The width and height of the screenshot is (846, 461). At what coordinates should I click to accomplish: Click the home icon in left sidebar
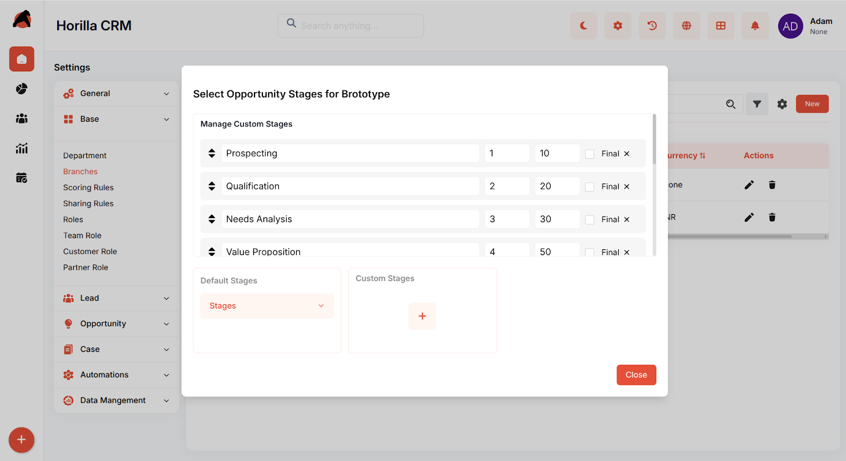tap(22, 59)
